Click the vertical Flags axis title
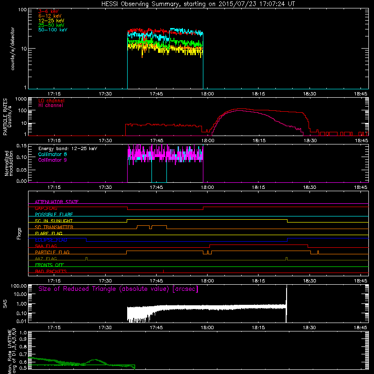The image size is (374, 374). click(19, 233)
